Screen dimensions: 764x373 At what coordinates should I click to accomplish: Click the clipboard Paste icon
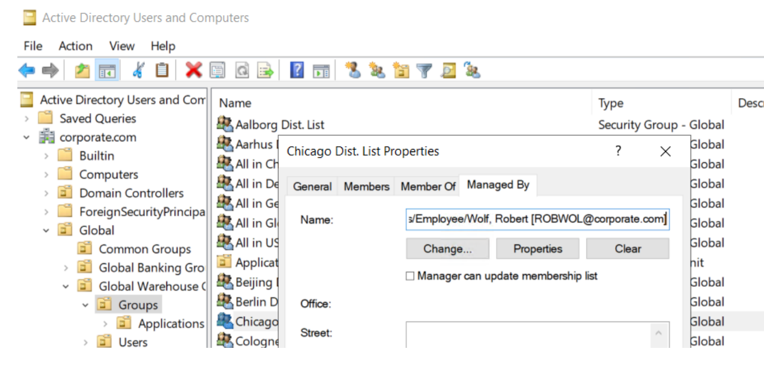point(162,71)
